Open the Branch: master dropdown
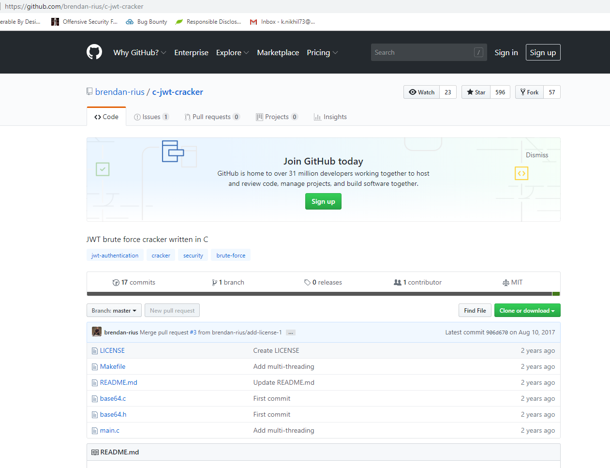610x468 pixels. (114, 311)
